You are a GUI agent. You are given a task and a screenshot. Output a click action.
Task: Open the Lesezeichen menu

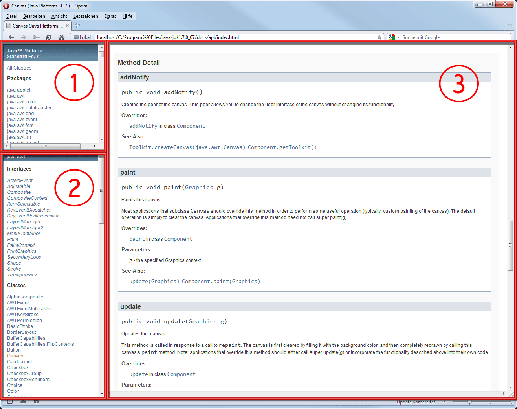86,16
